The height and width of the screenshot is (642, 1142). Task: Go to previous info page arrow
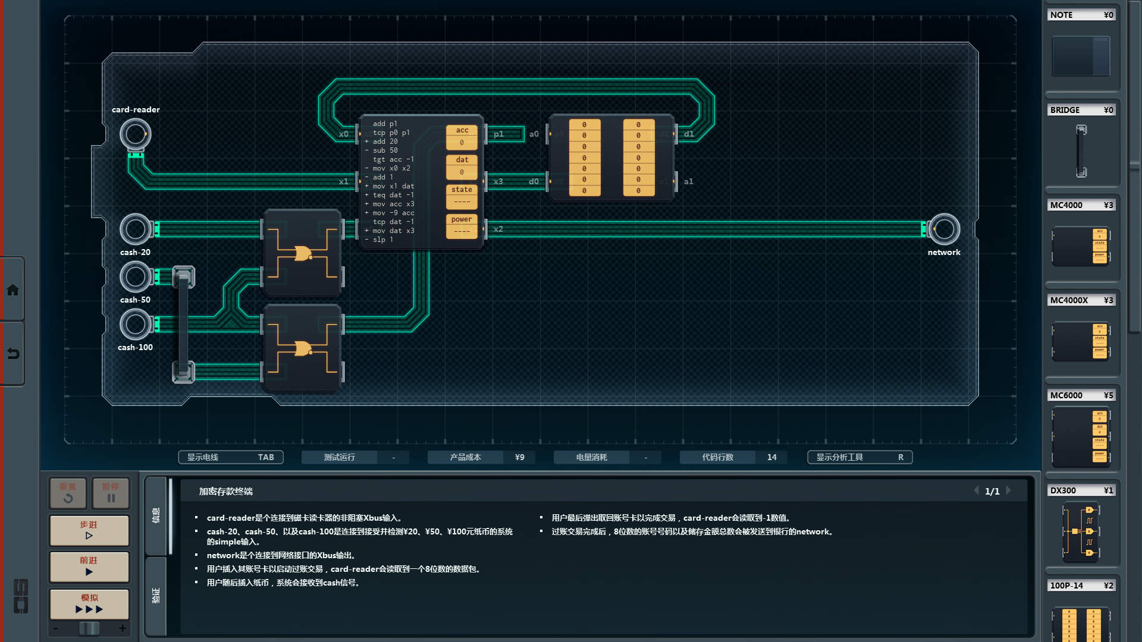976,490
